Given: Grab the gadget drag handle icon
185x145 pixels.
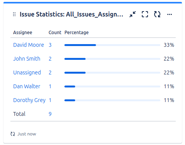Looking at the screenshot, I should pyautogui.click(x=14, y=14).
